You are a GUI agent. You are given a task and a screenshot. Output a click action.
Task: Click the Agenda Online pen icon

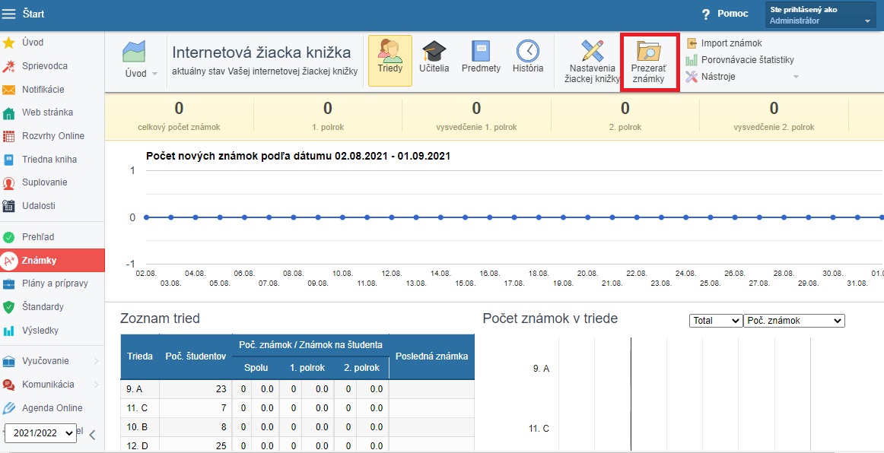tap(8, 408)
